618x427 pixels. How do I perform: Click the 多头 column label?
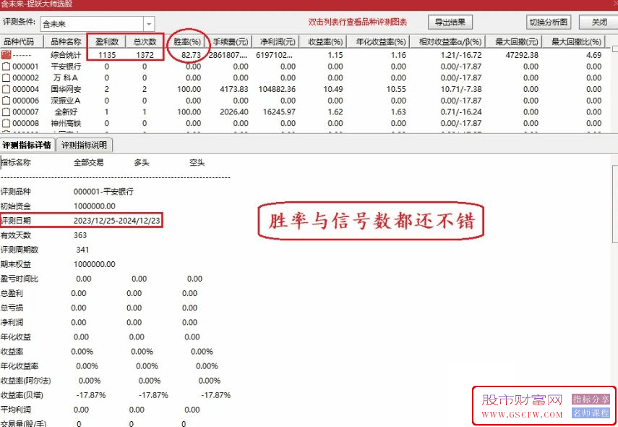click(142, 163)
